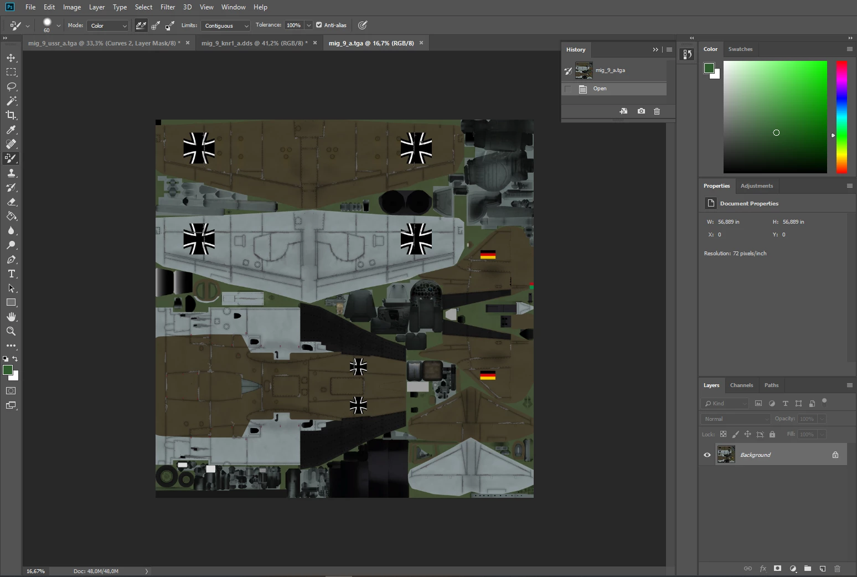Screen dimensions: 857x577
Task: Click the Tolerance 100% input field
Action: click(294, 25)
